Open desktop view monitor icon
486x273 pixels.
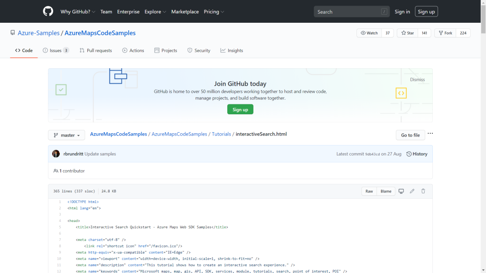coord(401,191)
